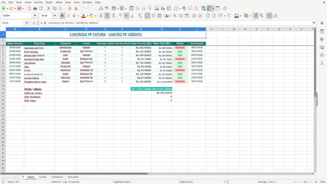Export directly as PDF
The height and width of the screenshot is (184, 327).
point(29,8)
